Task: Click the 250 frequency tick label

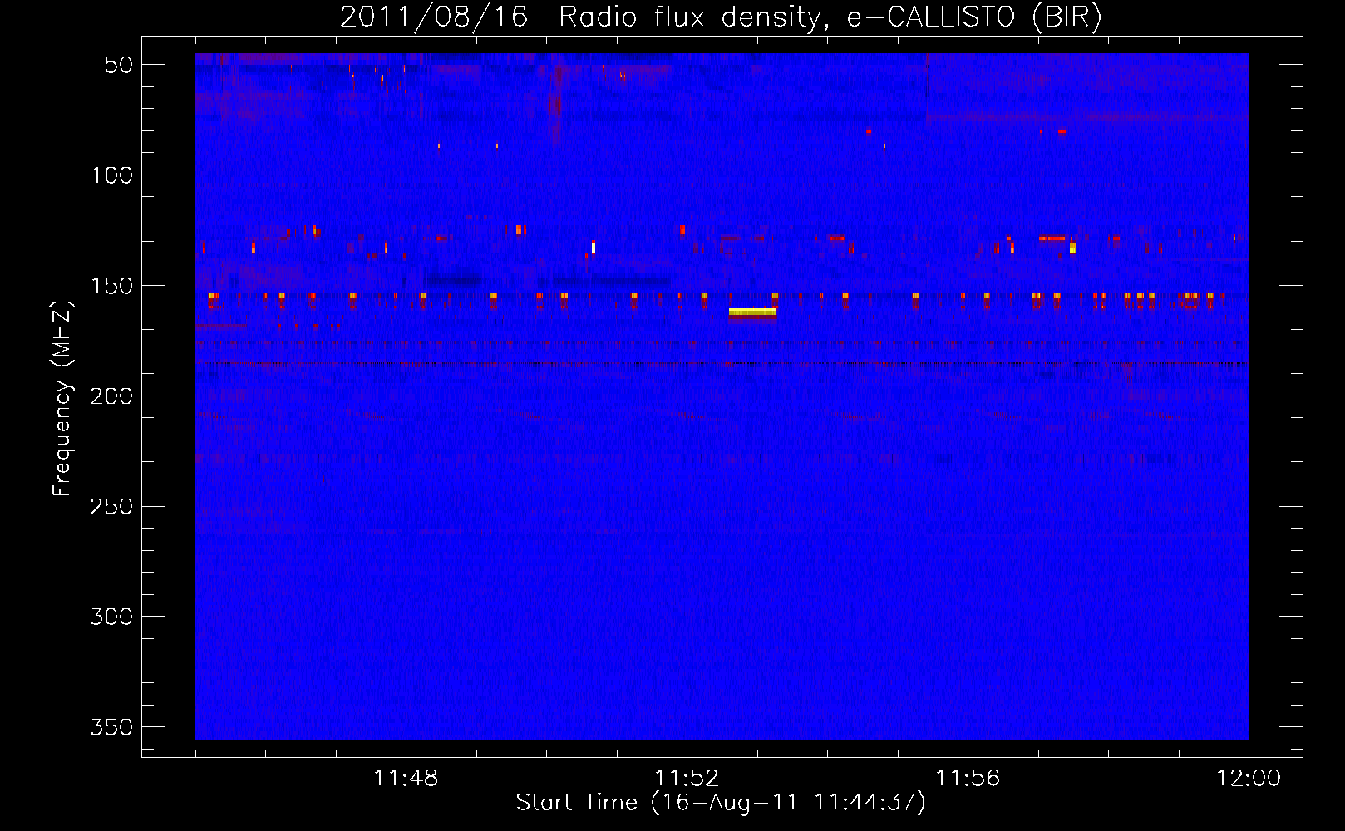Action: point(111,506)
